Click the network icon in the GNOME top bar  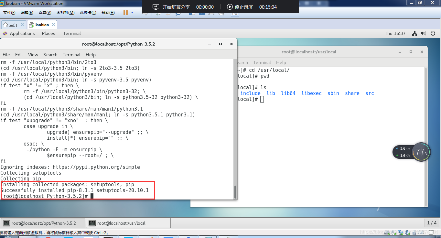click(414, 33)
